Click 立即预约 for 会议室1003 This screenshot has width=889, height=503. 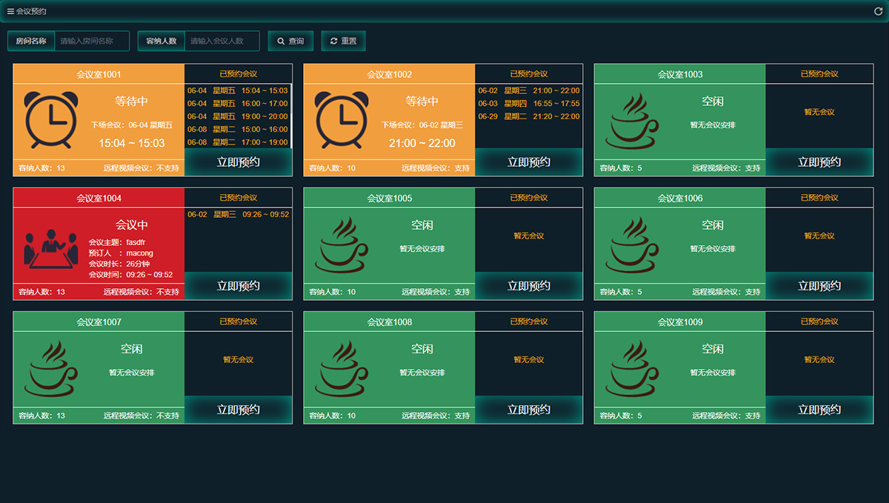819,162
